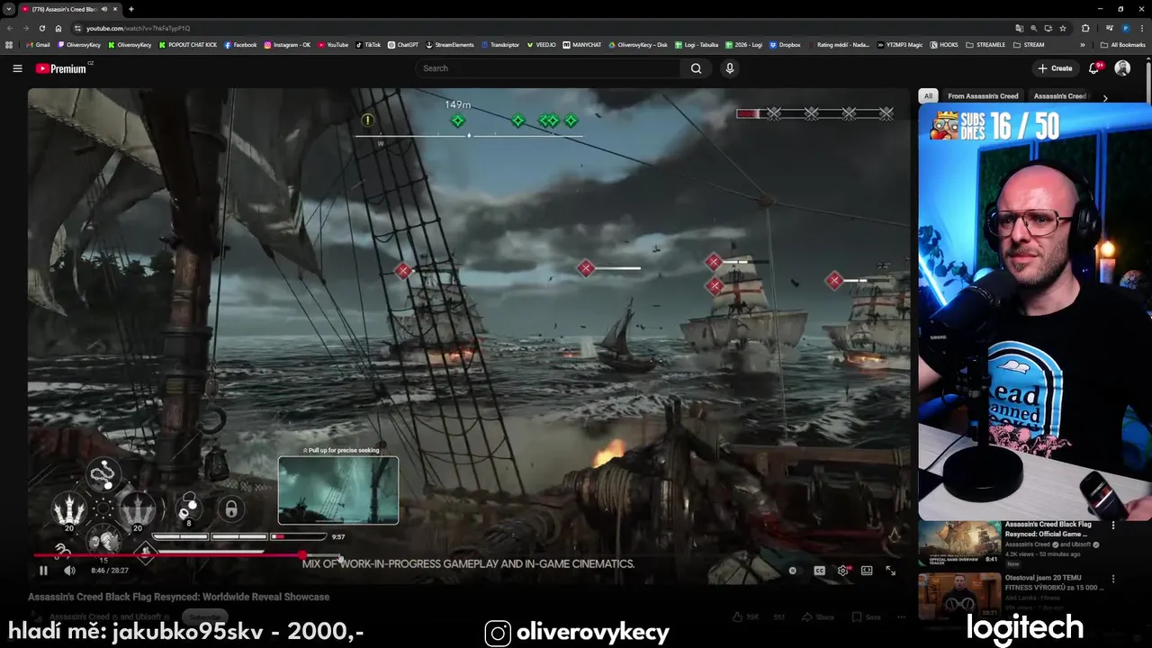The image size is (1152, 648).
Task: Reload the page with refresh icon
Action: tap(41, 28)
